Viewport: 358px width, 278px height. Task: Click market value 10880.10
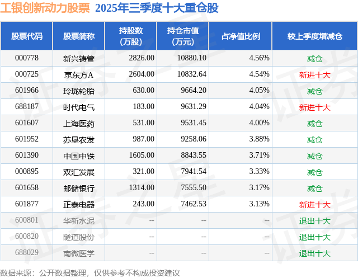tap(192, 58)
